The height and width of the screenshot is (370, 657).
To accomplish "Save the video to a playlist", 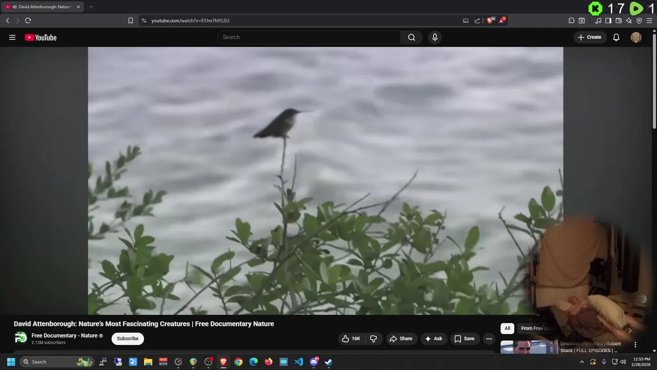I will (464, 339).
